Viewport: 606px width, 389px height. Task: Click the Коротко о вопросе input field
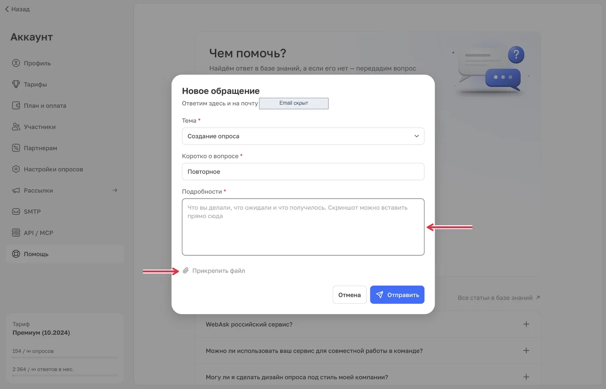303,171
